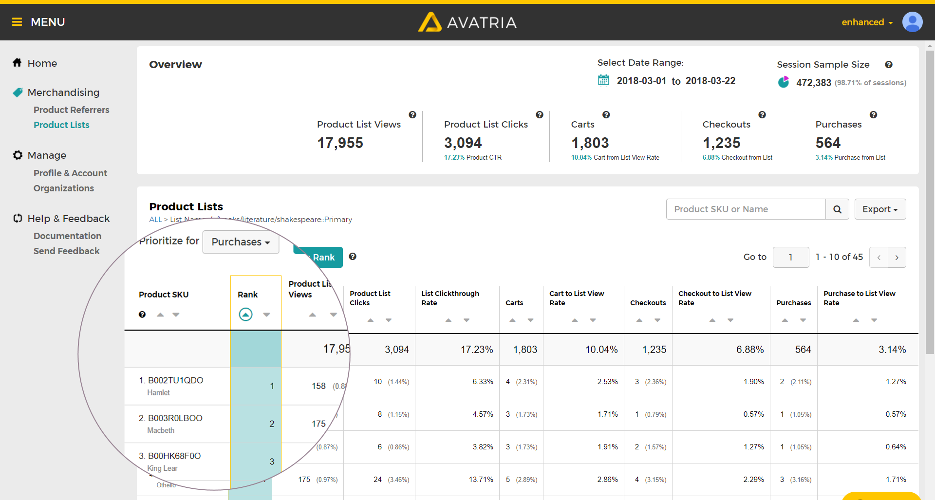Open Profile & Account page
Image resolution: width=935 pixels, height=500 pixels.
click(x=70, y=173)
